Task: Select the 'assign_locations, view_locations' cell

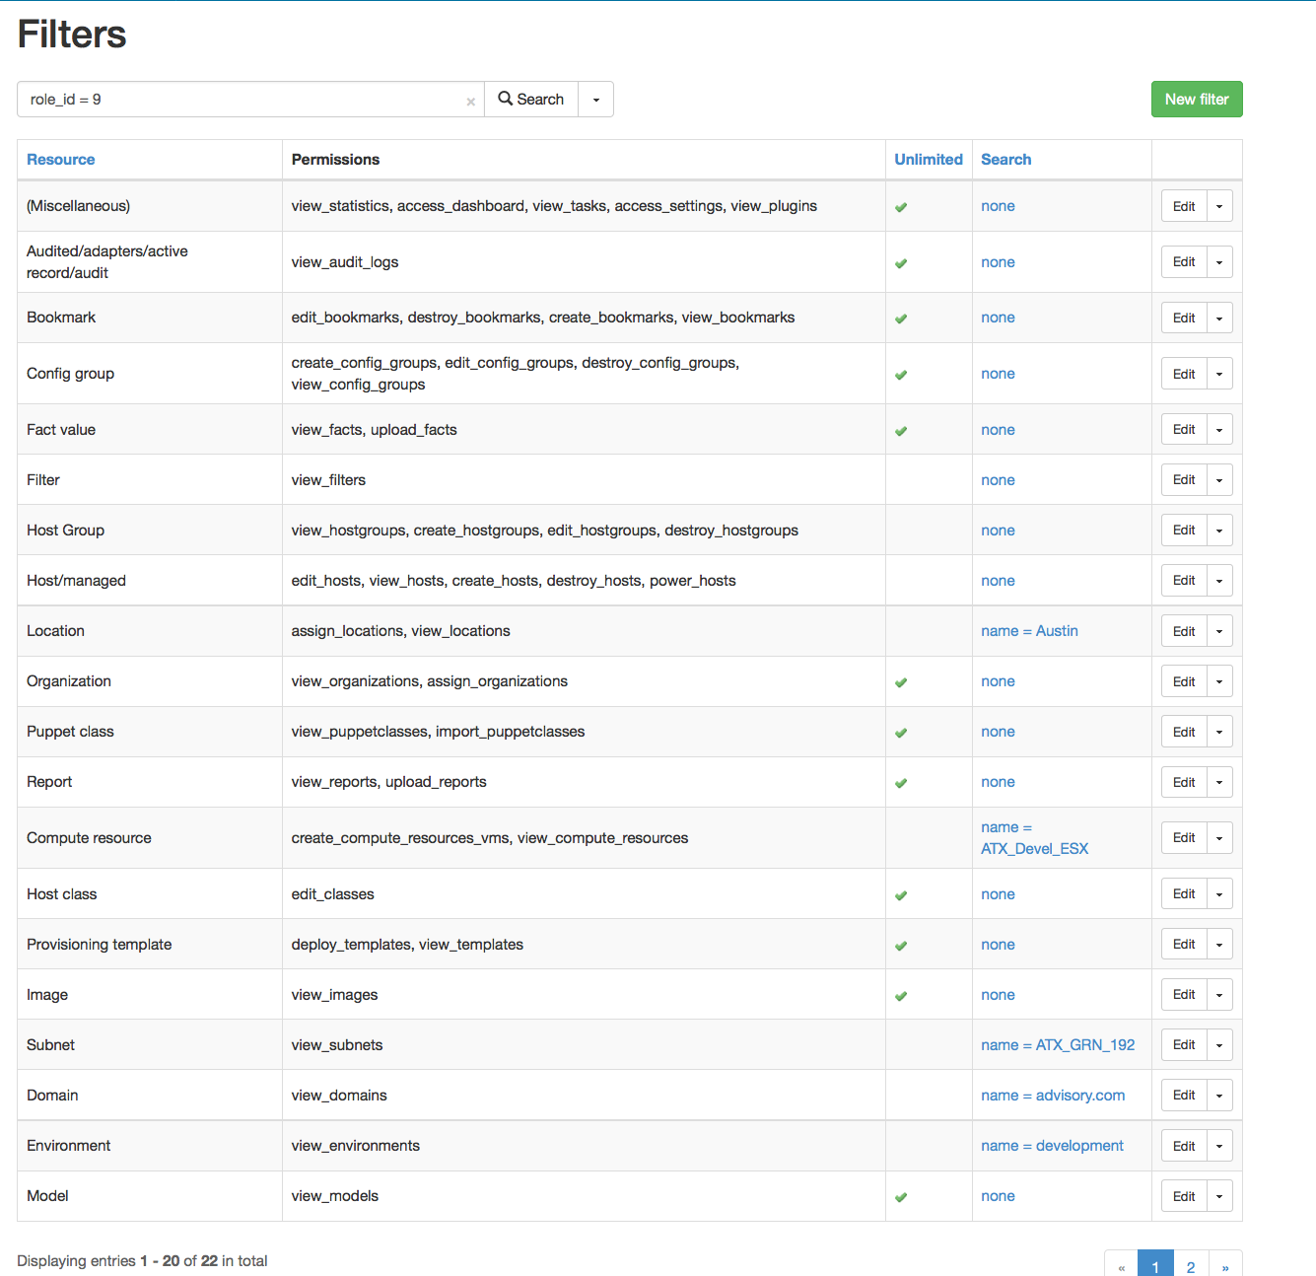Action: click(x=584, y=631)
